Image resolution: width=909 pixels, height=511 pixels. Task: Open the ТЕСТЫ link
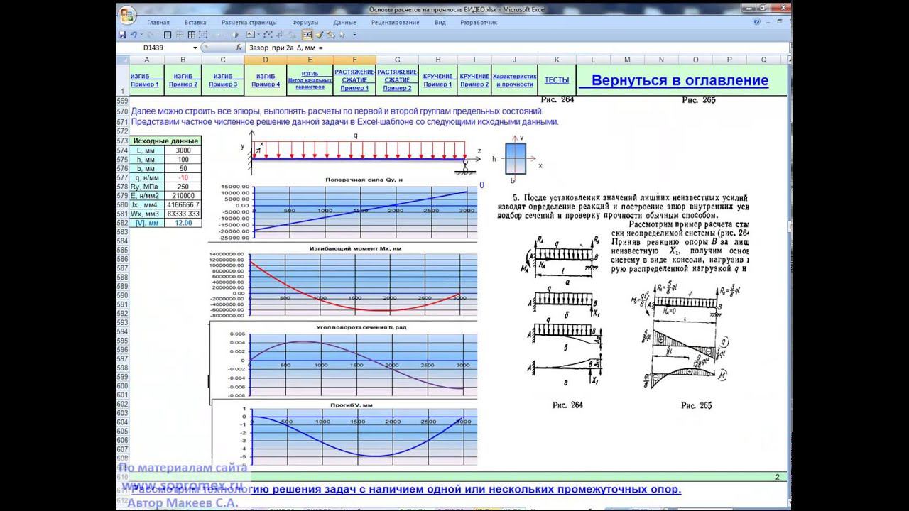[556, 80]
